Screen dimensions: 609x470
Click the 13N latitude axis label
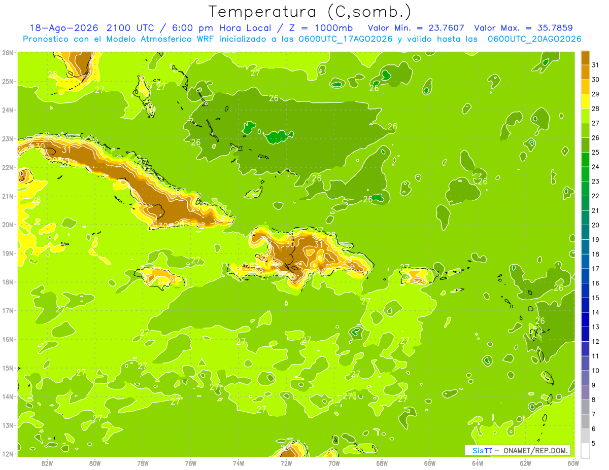pyautogui.click(x=7, y=425)
